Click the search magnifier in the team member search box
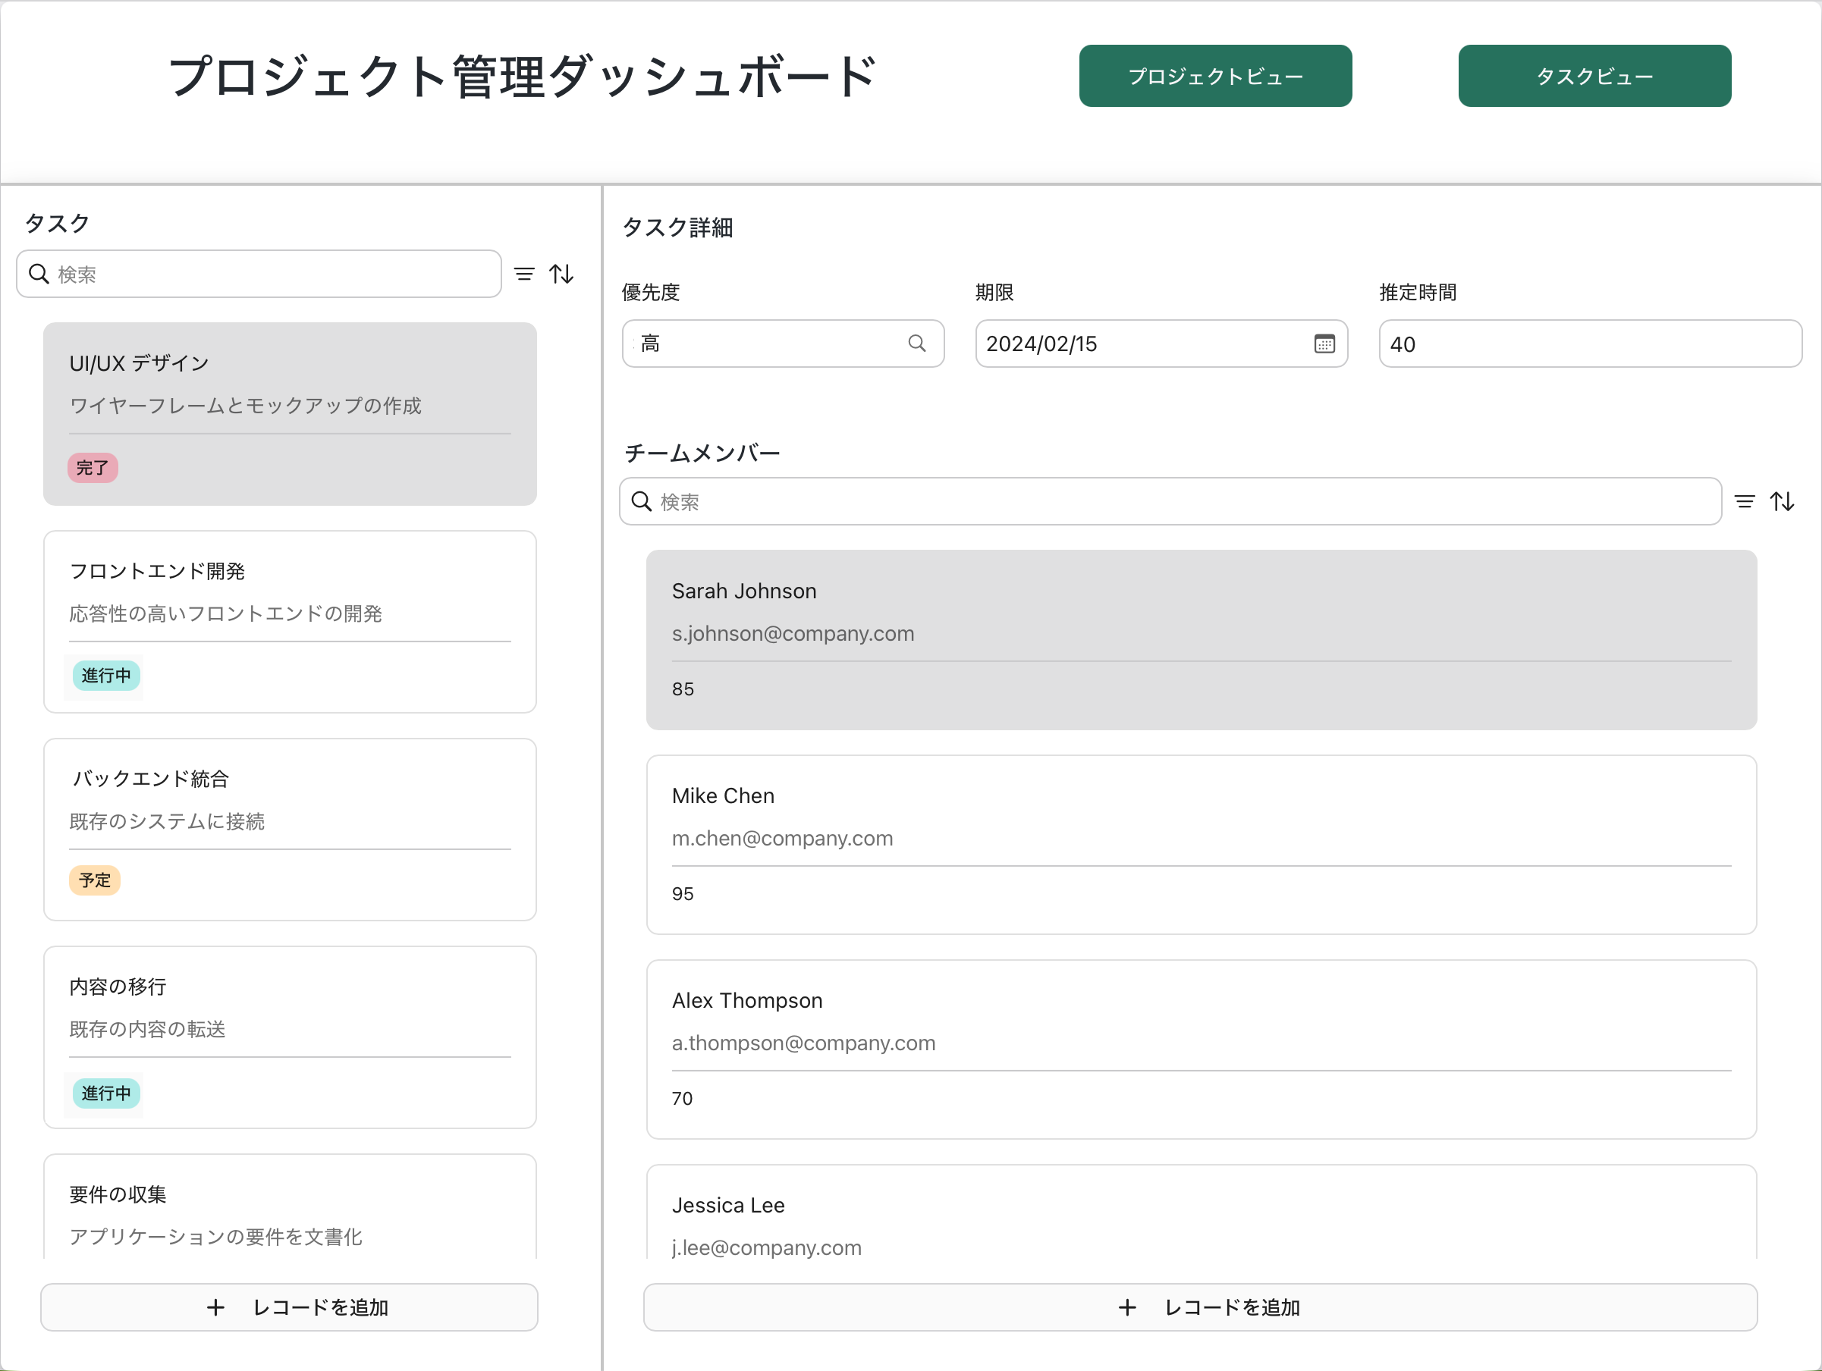The image size is (1822, 1371). click(x=642, y=501)
